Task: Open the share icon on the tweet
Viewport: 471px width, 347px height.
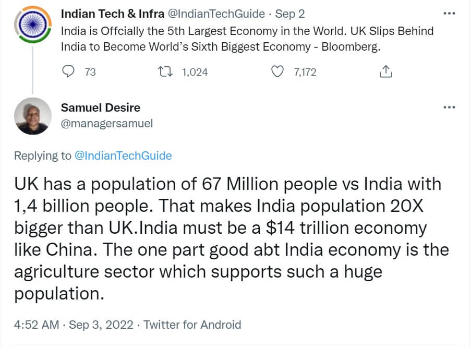Action: (385, 71)
